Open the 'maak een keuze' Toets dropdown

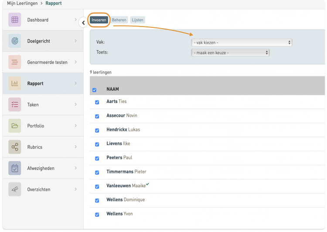pyautogui.click(x=230, y=53)
